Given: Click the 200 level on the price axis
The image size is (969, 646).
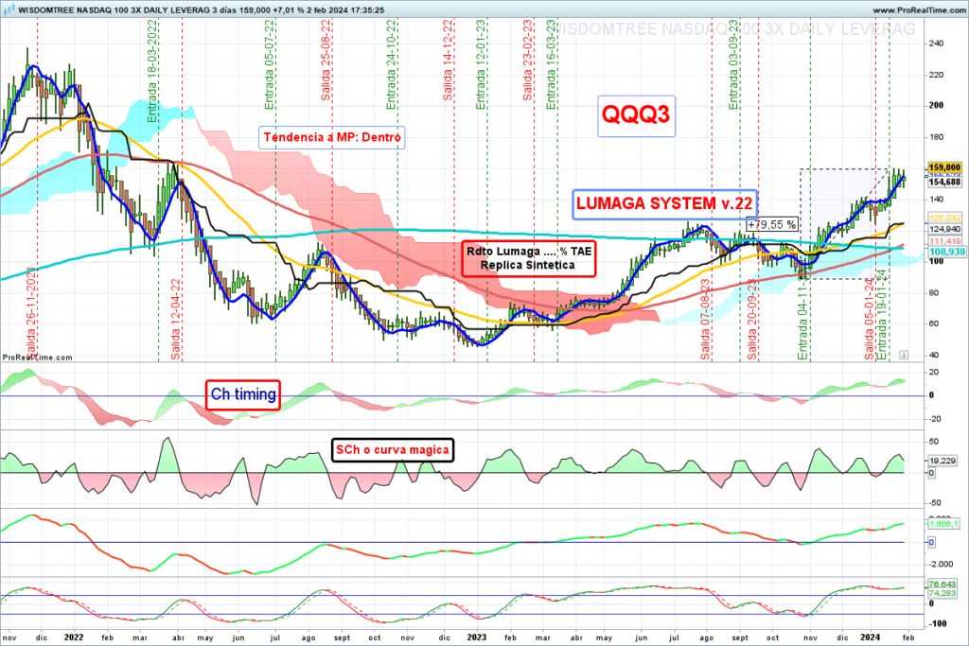Looking at the screenshot, I should 936,106.
